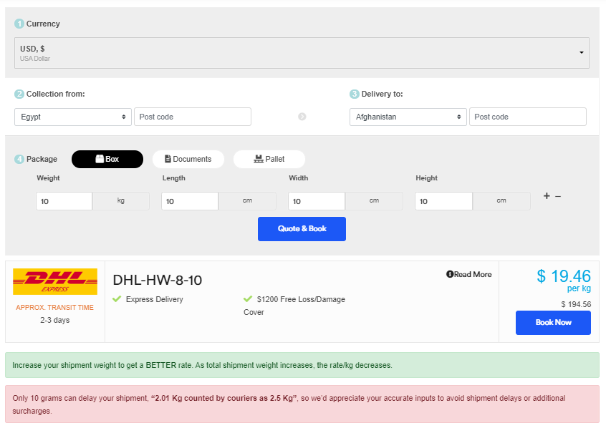Select the Documents package type
The height and width of the screenshot is (428, 606).
(188, 159)
